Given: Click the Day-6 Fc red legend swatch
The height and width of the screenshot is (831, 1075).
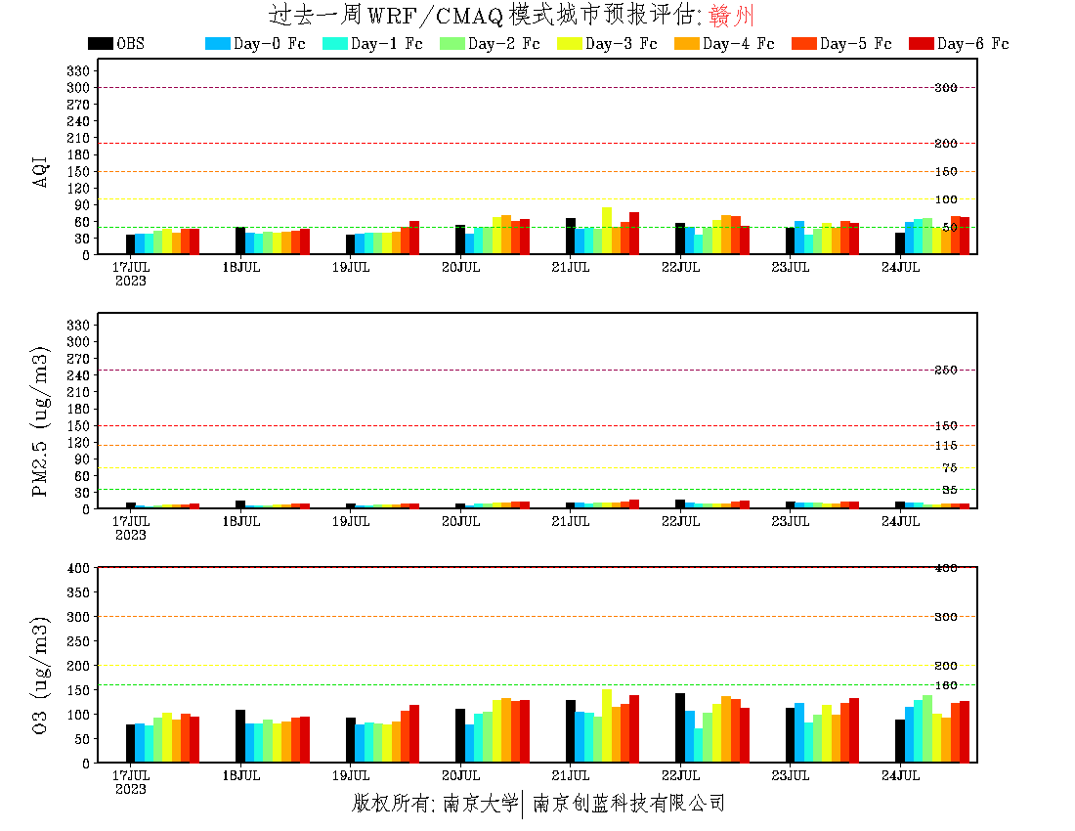Looking at the screenshot, I should point(922,43).
